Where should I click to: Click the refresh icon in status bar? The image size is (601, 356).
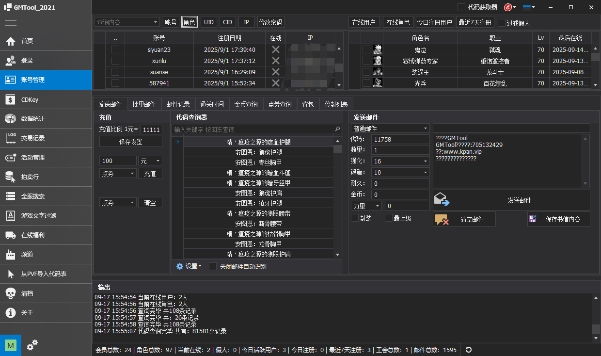point(469,350)
